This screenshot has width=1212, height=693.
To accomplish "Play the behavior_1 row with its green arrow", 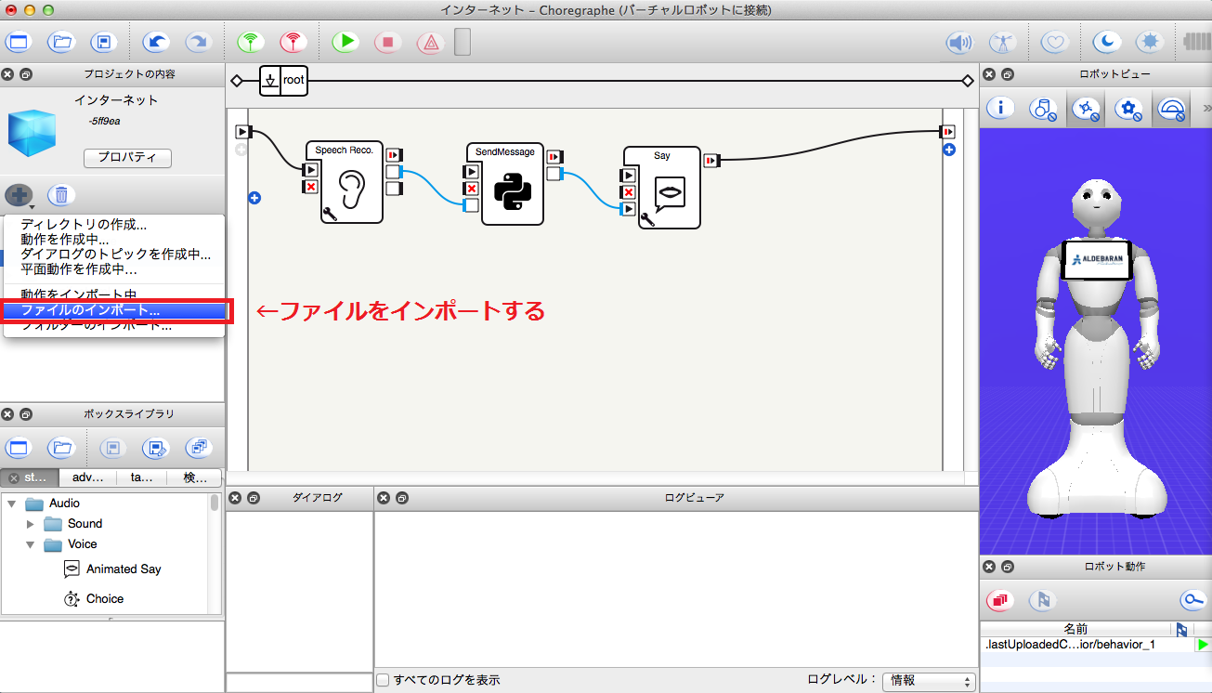I will (x=1203, y=645).
